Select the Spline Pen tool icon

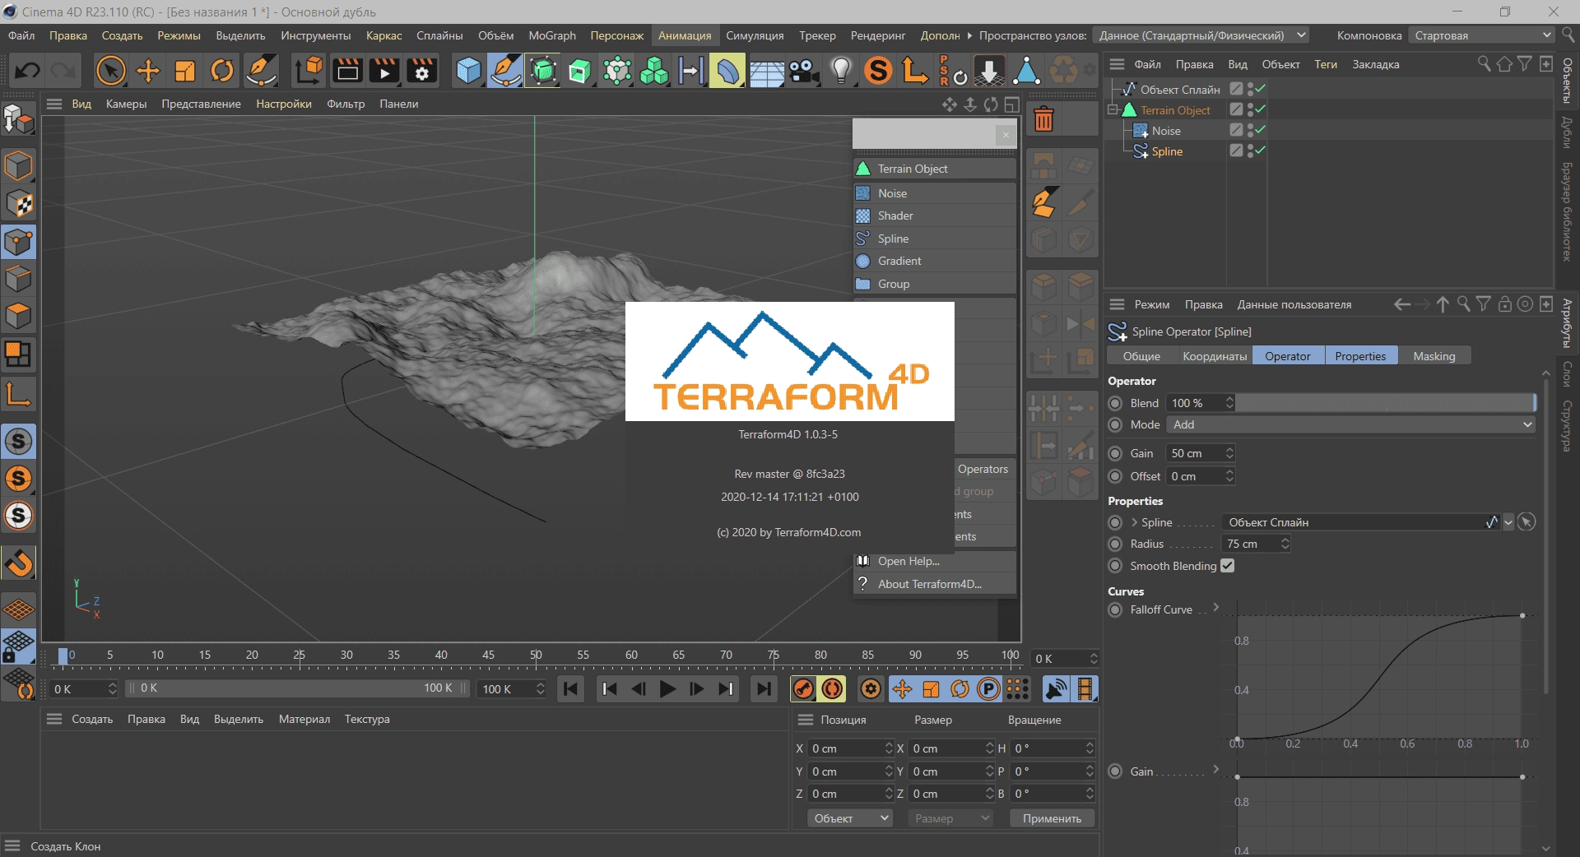pos(505,71)
